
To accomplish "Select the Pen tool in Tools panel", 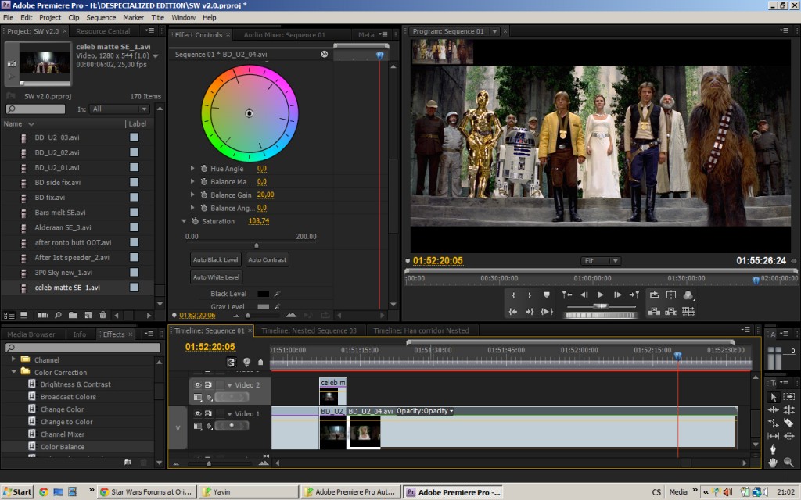I will tap(774, 448).
